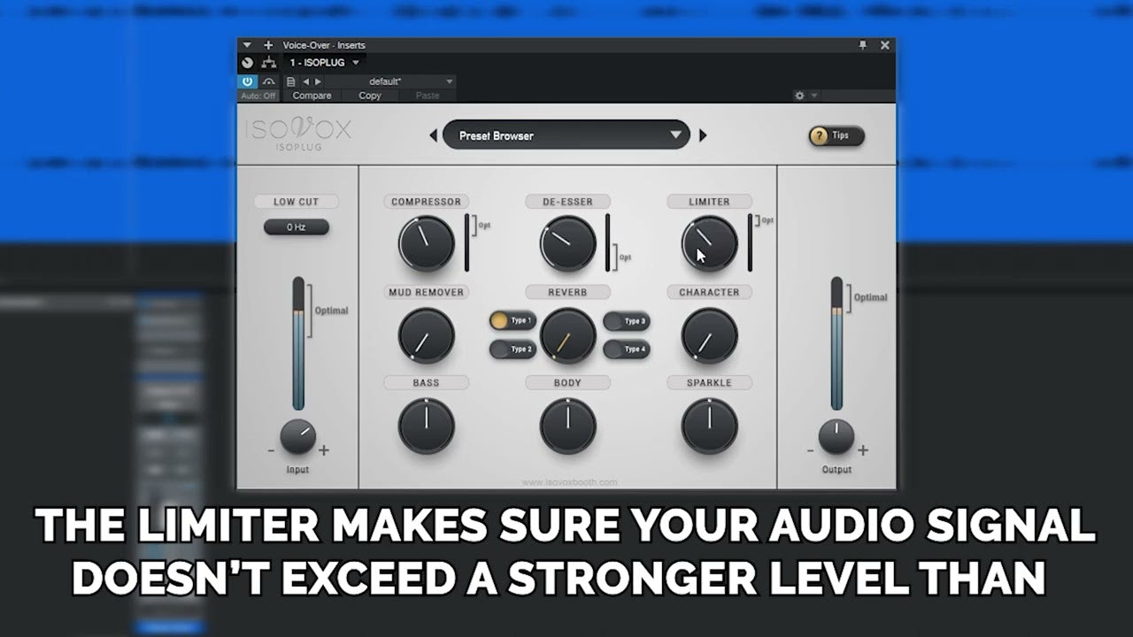
Task: Go to next preset in Isoplug
Action: (703, 135)
